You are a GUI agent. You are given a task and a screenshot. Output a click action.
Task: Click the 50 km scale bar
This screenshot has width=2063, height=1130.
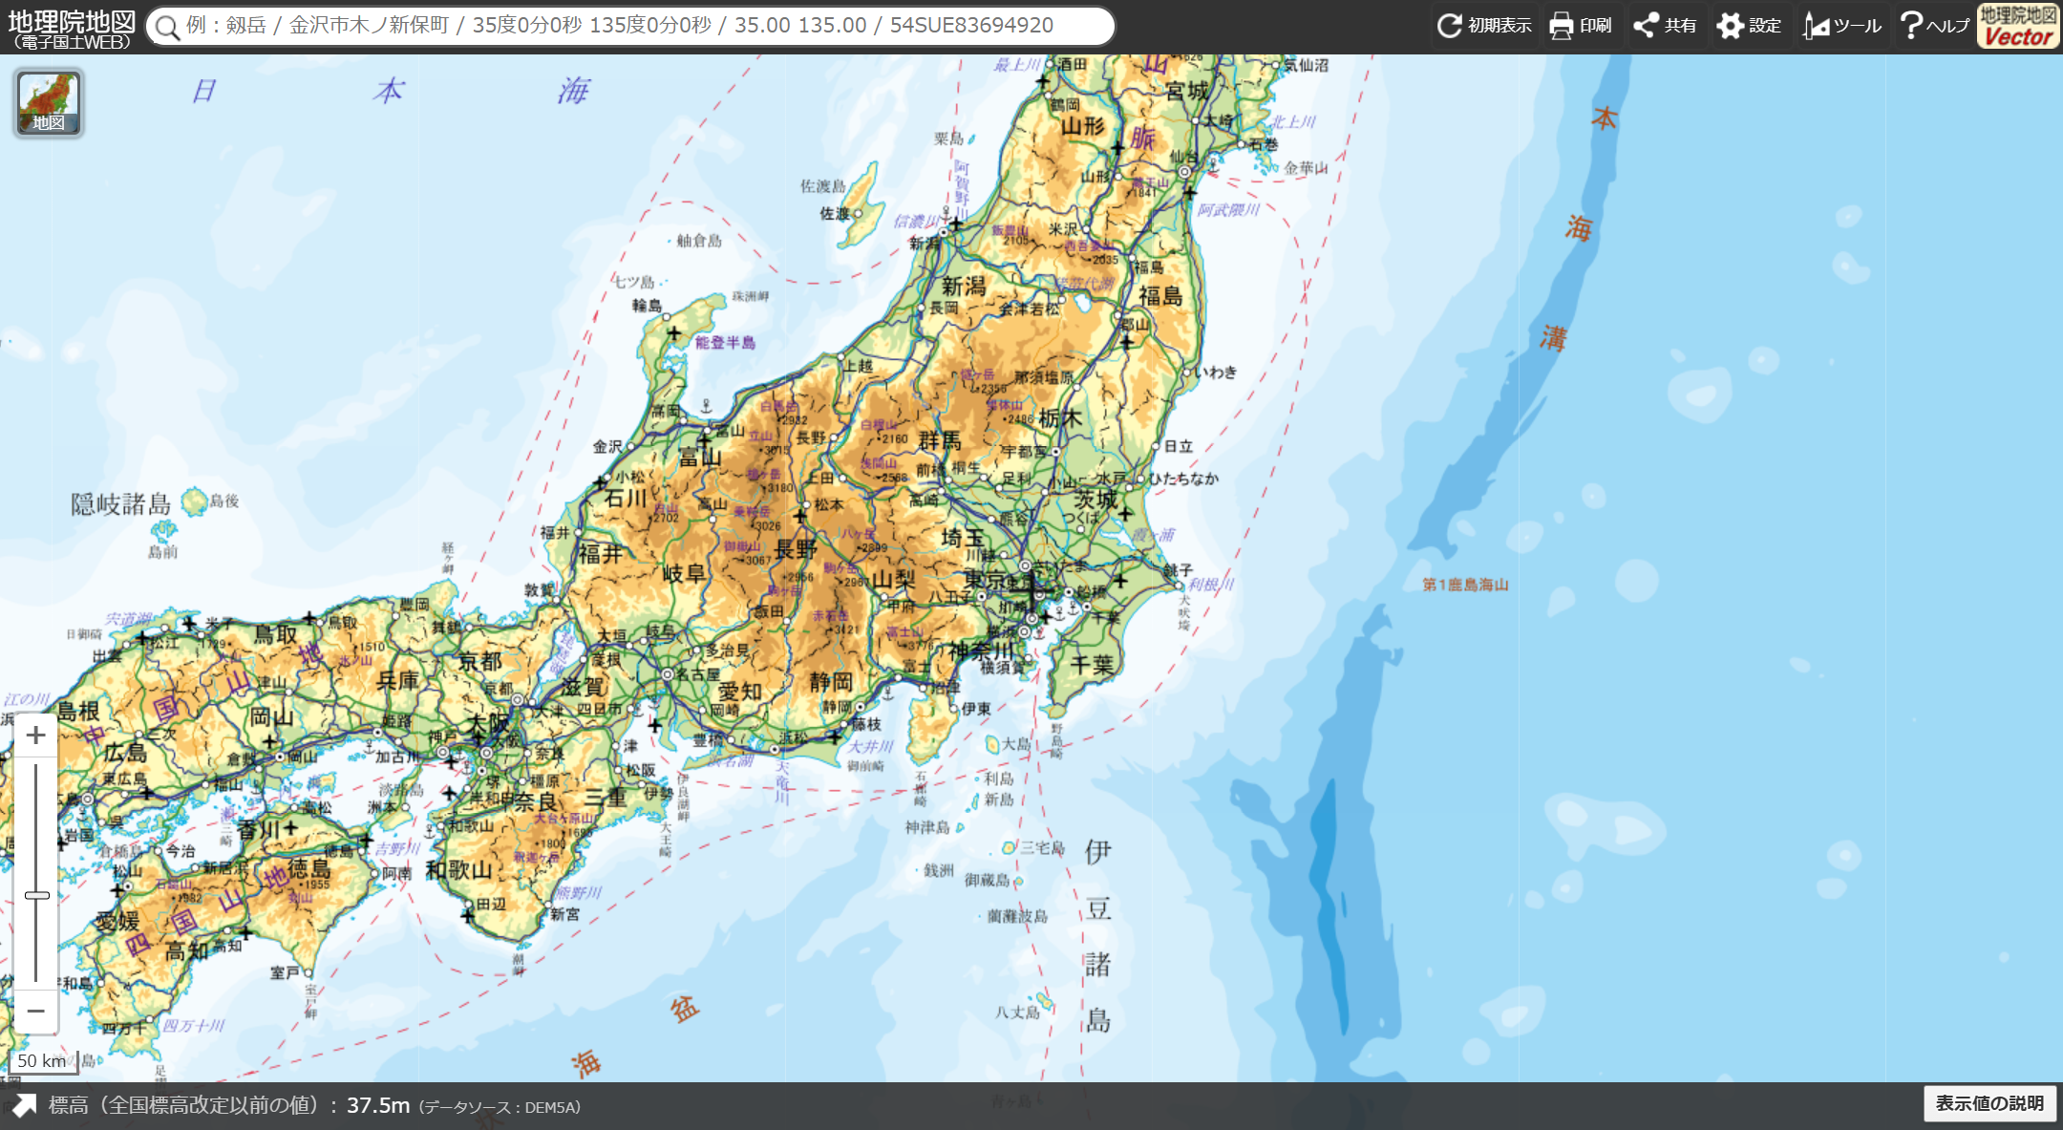pyautogui.click(x=43, y=1061)
